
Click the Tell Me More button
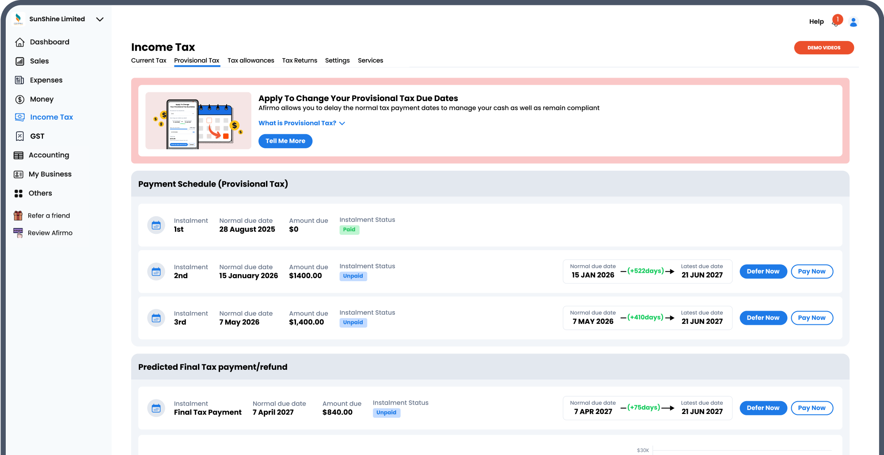[285, 141]
